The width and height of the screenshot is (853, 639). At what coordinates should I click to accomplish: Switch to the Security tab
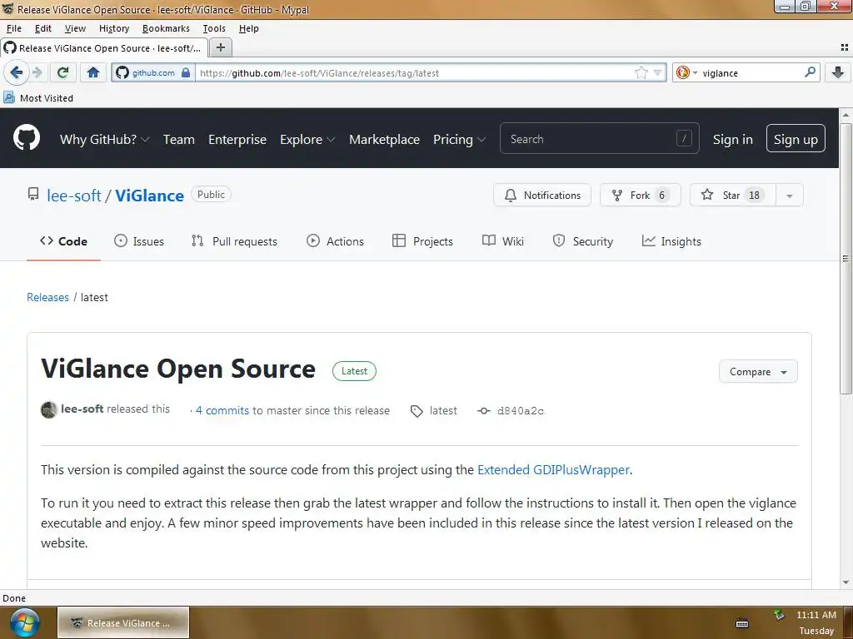point(582,241)
